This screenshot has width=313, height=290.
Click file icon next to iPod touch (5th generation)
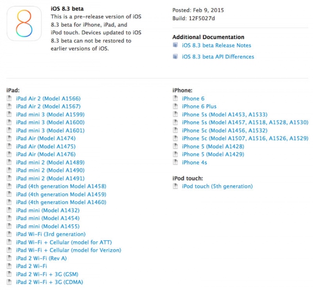175,186
